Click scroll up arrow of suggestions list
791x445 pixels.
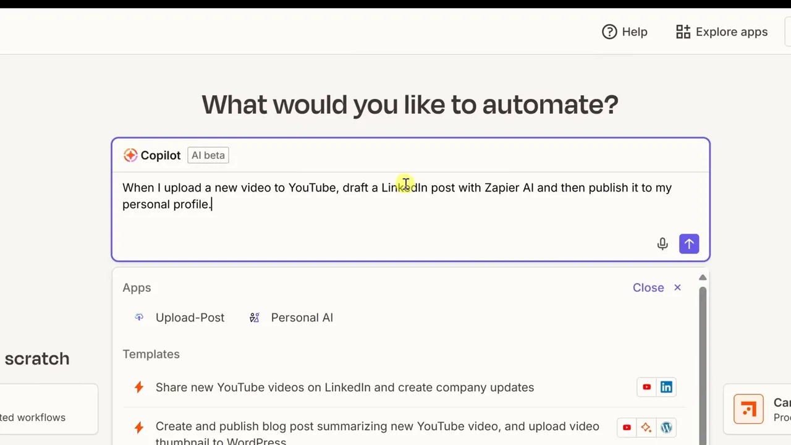click(x=703, y=278)
